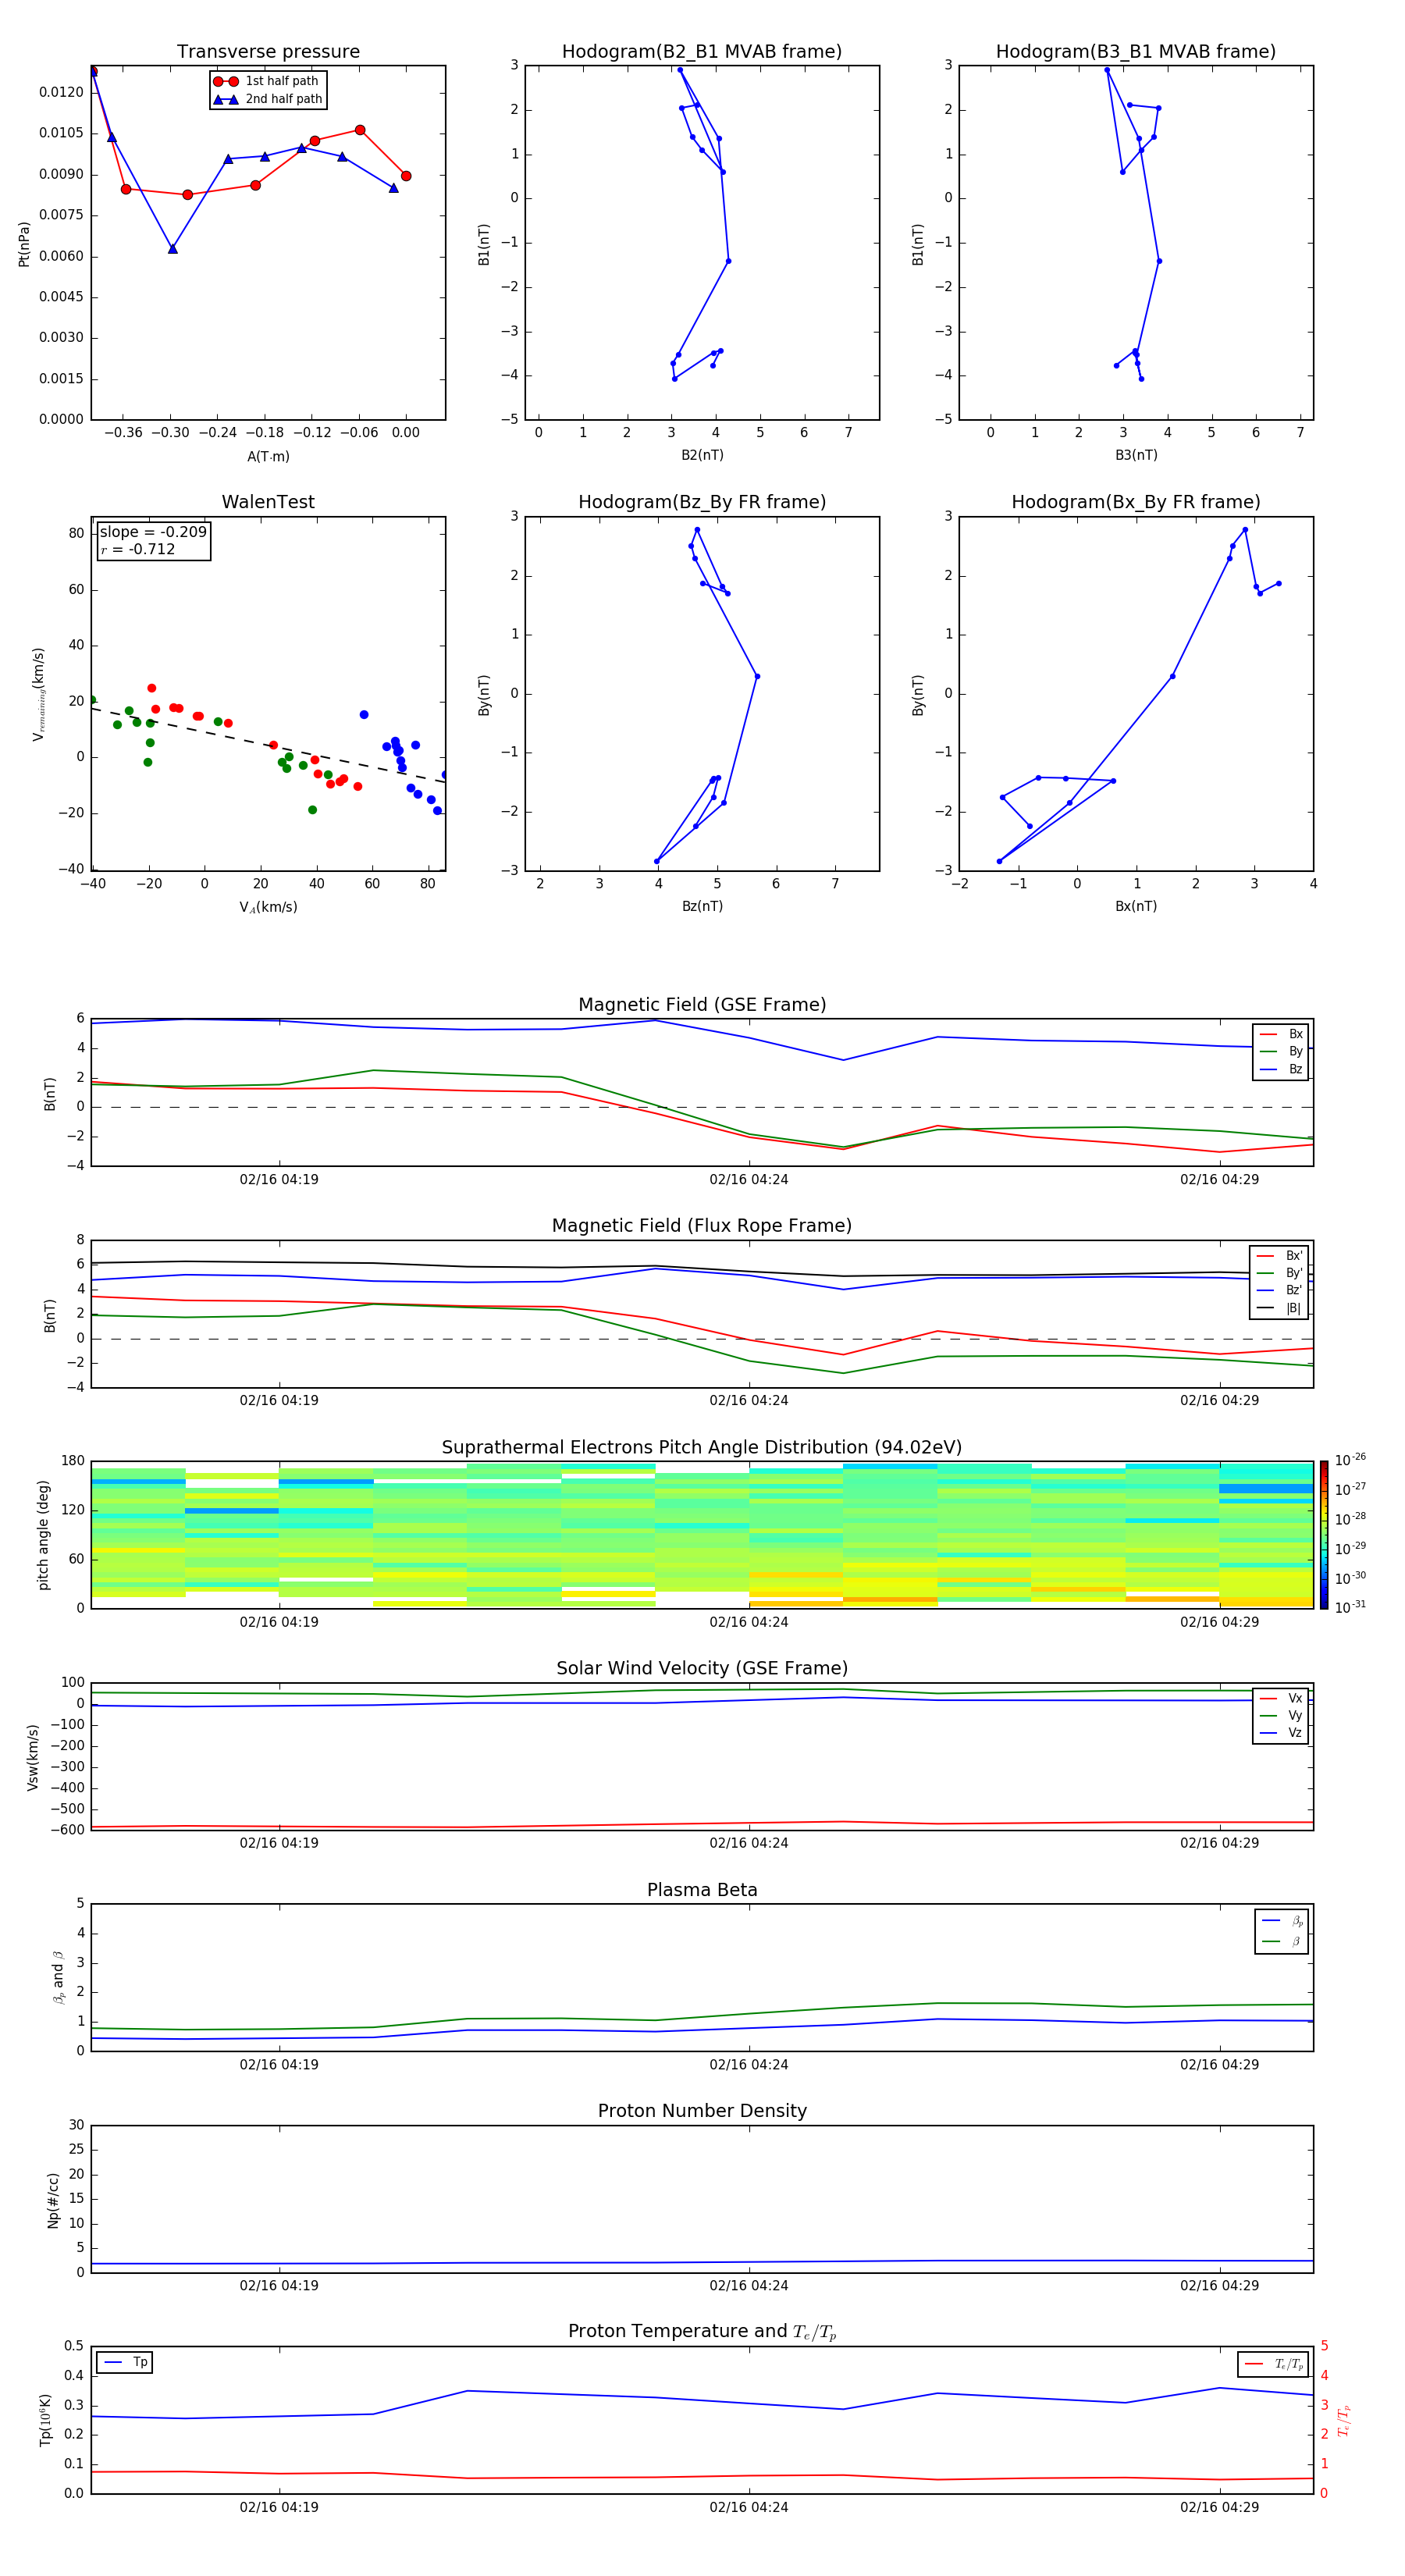Click the Bx legend entry in GSE plot
Image resolution: width=1405 pixels, height=2576 pixels.
(x=1281, y=1034)
